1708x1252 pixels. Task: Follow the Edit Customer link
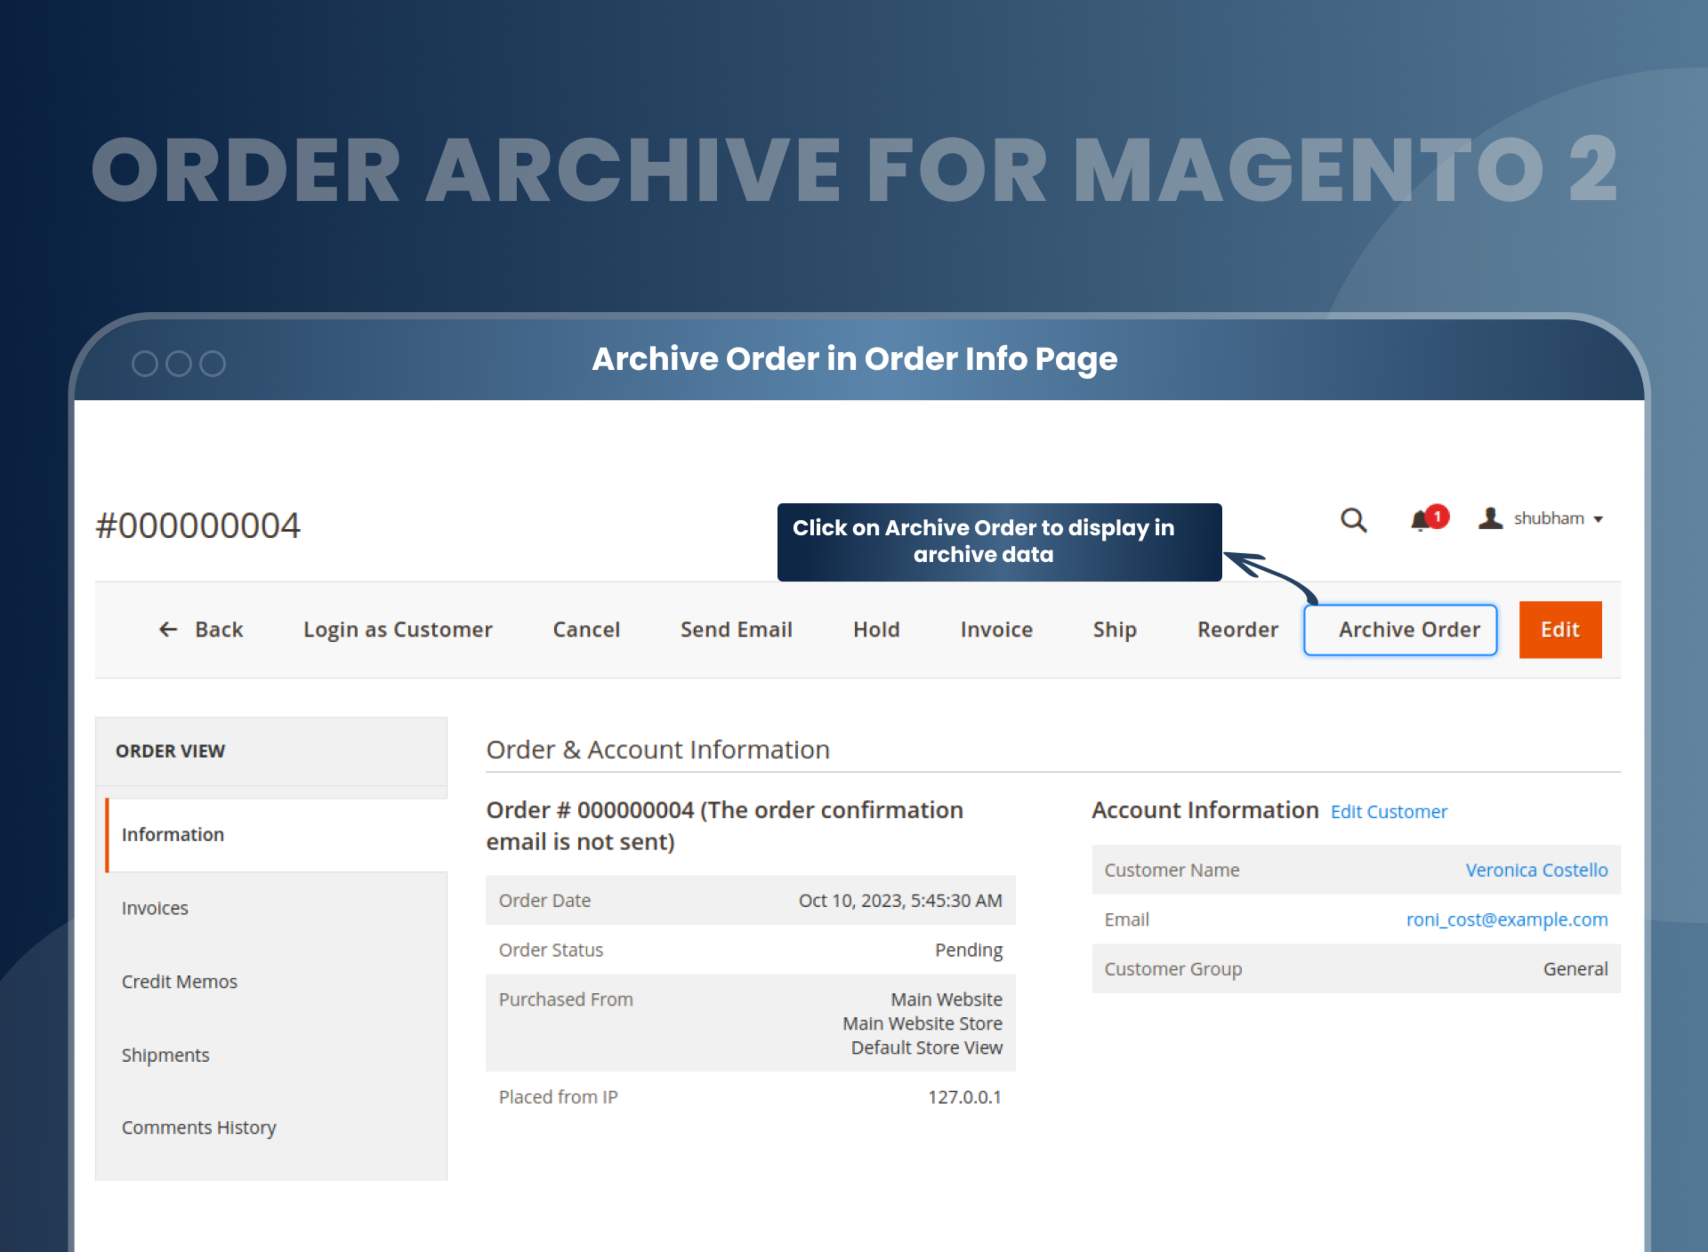pyautogui.click(x=1389, y=812)
